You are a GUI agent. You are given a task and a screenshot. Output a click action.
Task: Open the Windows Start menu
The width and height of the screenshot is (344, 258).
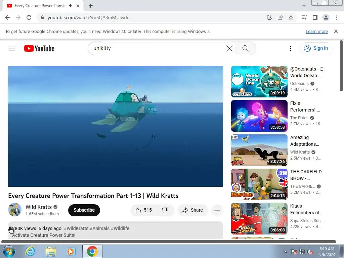pos(9,251)
